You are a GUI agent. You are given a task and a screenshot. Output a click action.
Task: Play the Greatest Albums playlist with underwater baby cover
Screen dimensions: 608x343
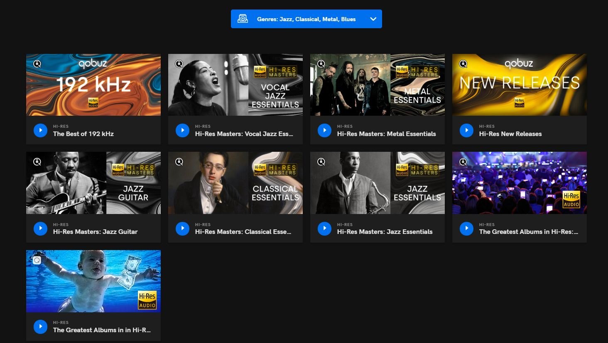tap(40, 326)
